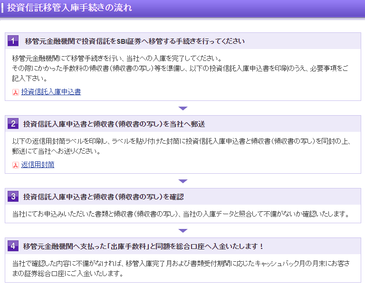Click the step 2 heading 当社へ郵送

[114, 124]
